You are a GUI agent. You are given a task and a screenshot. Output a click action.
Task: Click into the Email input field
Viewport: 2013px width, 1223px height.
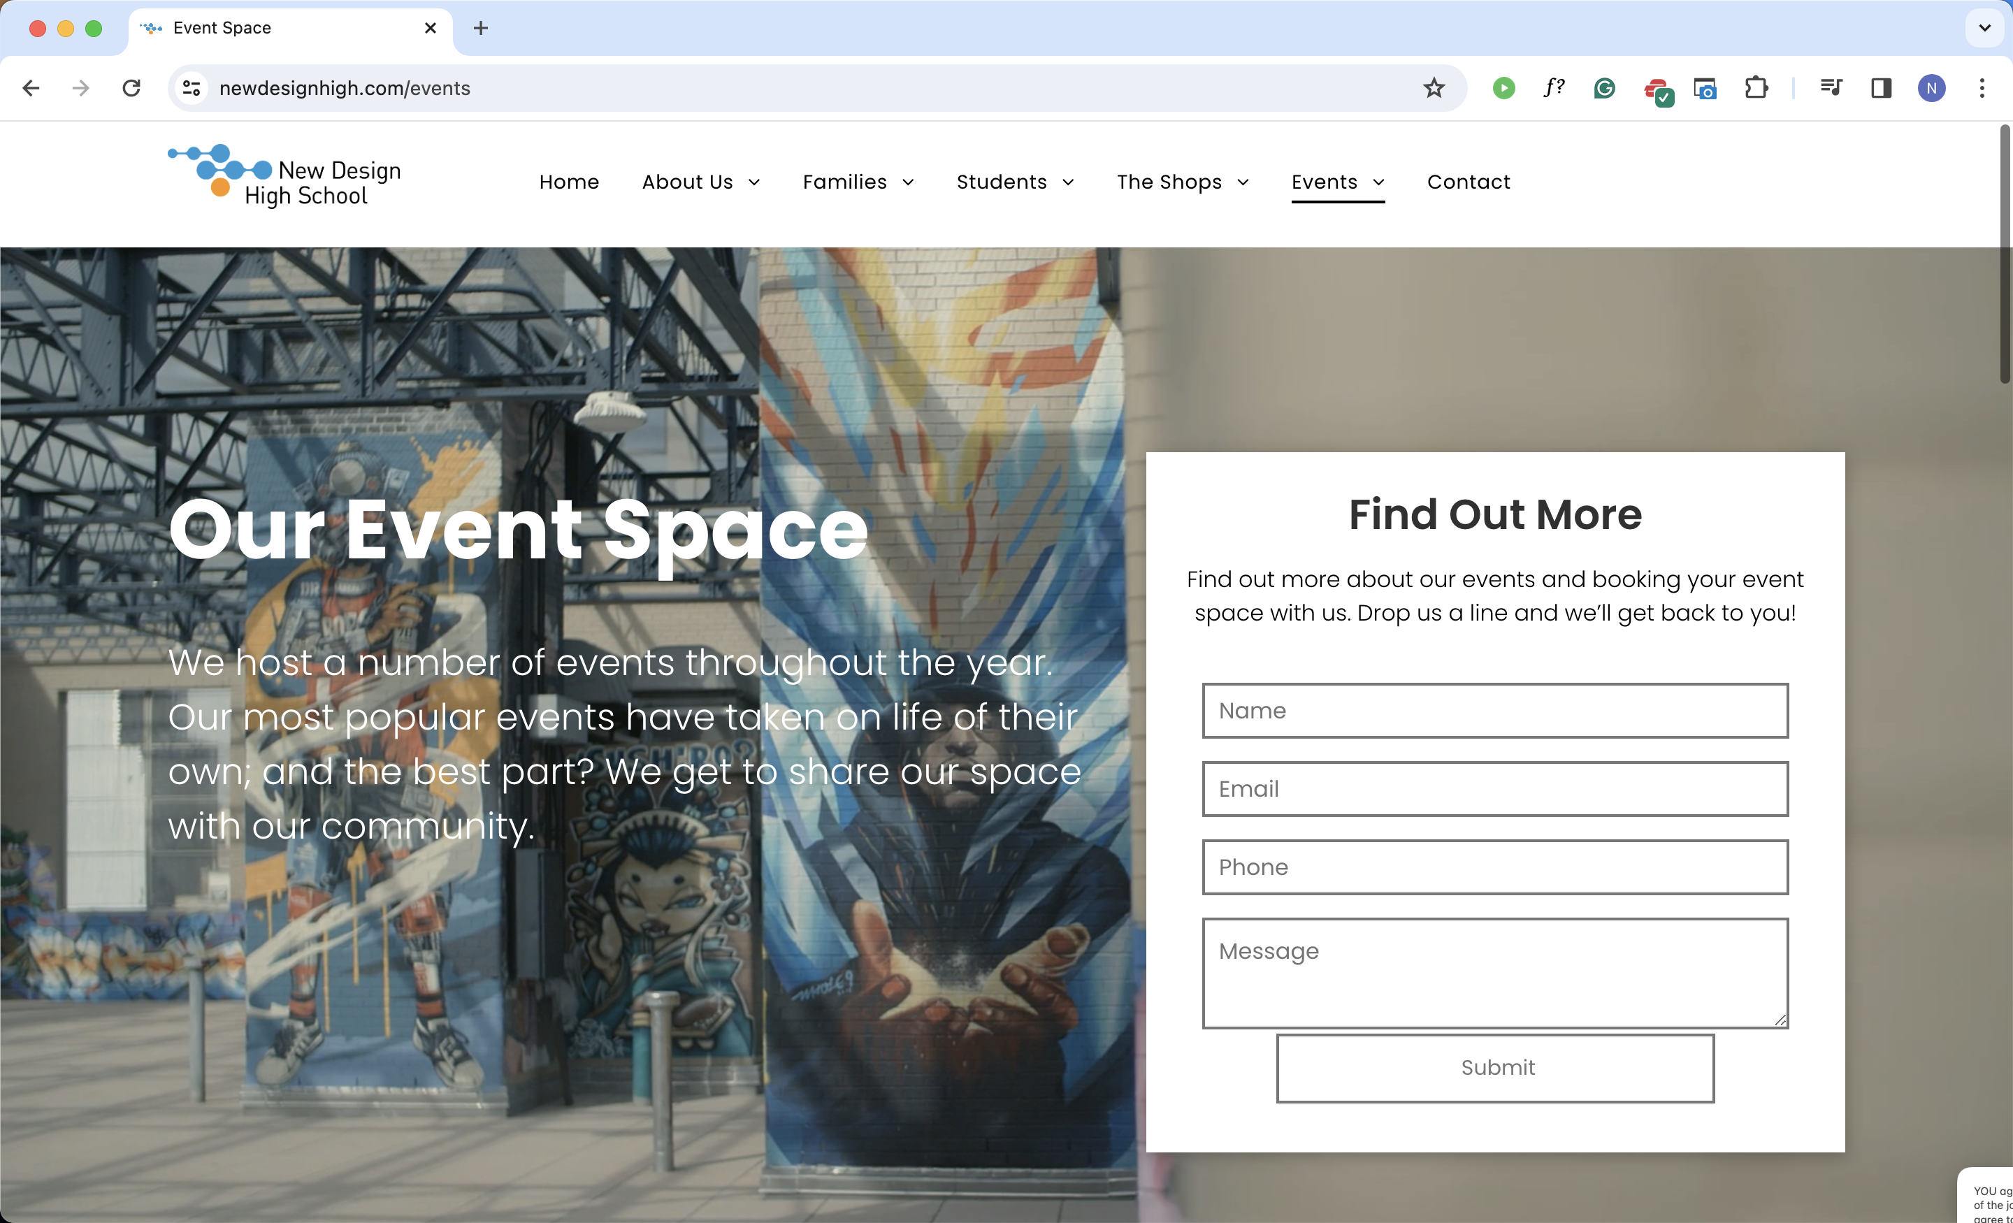(x=1495, y=788)
